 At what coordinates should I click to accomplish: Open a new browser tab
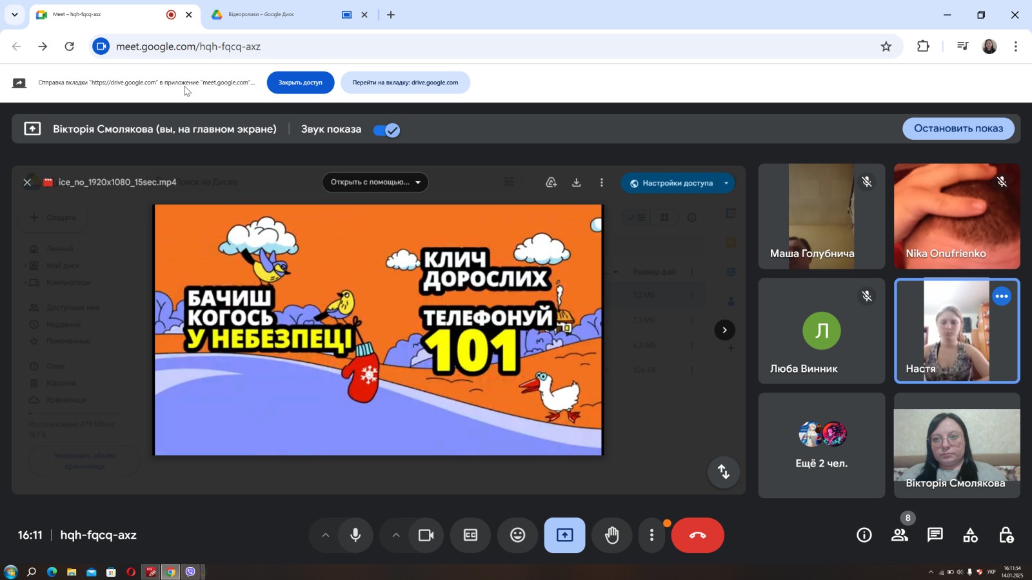391,15
